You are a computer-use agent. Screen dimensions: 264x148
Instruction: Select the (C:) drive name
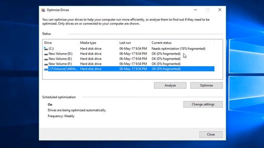(x=51, y=49)
